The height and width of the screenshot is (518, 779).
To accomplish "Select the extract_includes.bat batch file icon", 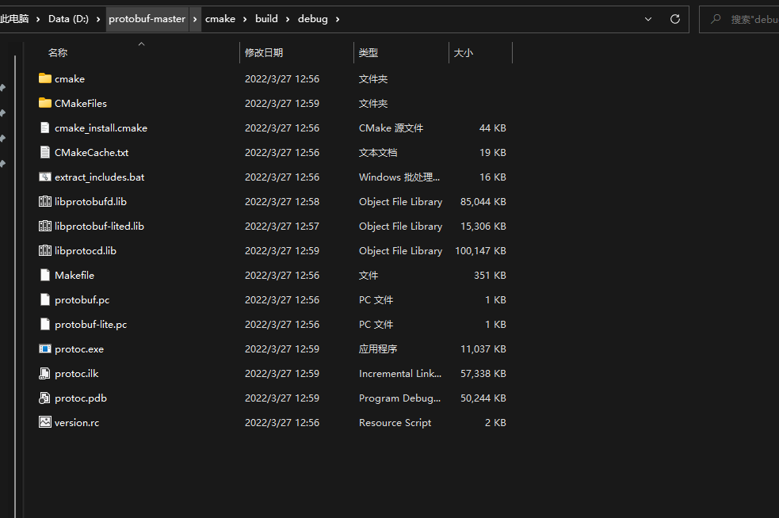I will coord(44,177).
